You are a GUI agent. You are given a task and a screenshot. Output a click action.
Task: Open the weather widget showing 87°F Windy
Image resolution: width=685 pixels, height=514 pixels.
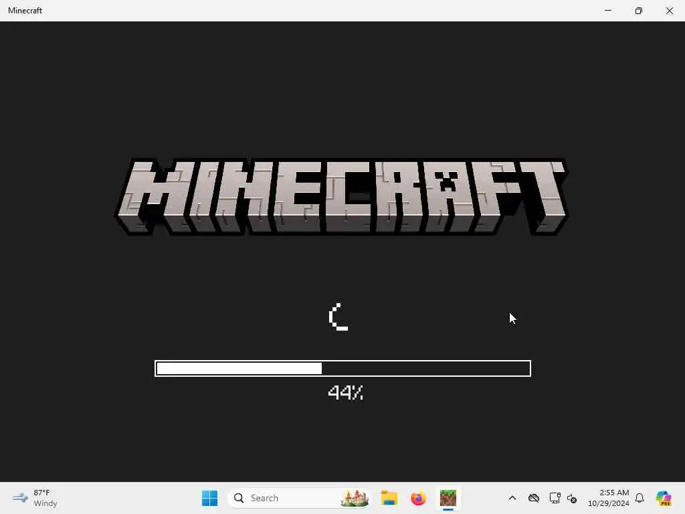(35, 498)
